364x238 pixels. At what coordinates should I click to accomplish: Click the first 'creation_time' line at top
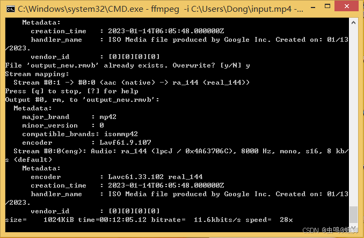127,31
